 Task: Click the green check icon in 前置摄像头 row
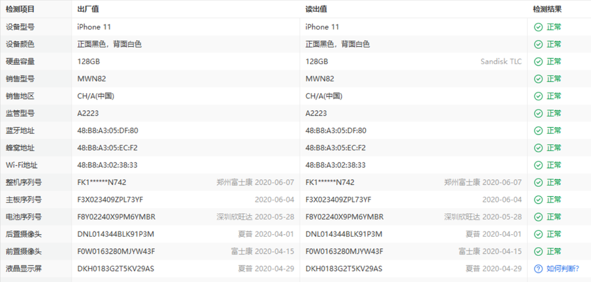point(538,251)
